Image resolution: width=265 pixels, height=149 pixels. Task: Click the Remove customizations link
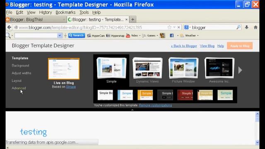point(155,105)
